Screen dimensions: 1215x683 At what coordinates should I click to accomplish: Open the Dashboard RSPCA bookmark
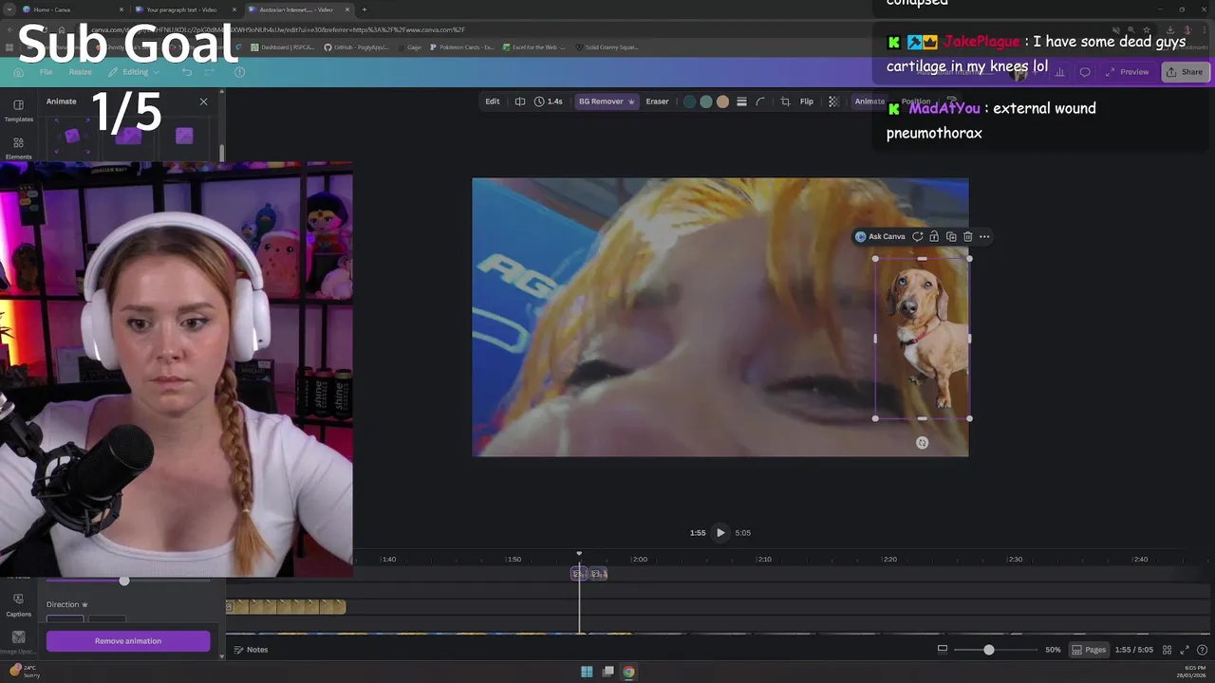(285, 46)
